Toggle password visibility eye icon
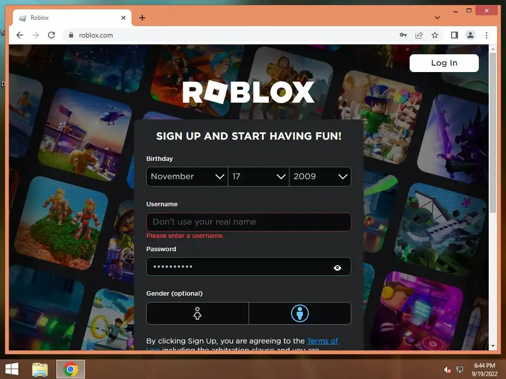Screen dimensions: 506x379 pyautogui.click(x=337, y=268)
